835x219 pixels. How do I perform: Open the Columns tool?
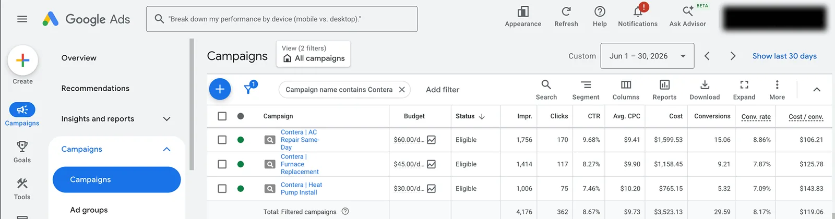pyautogui.click(x=626, y=90)
